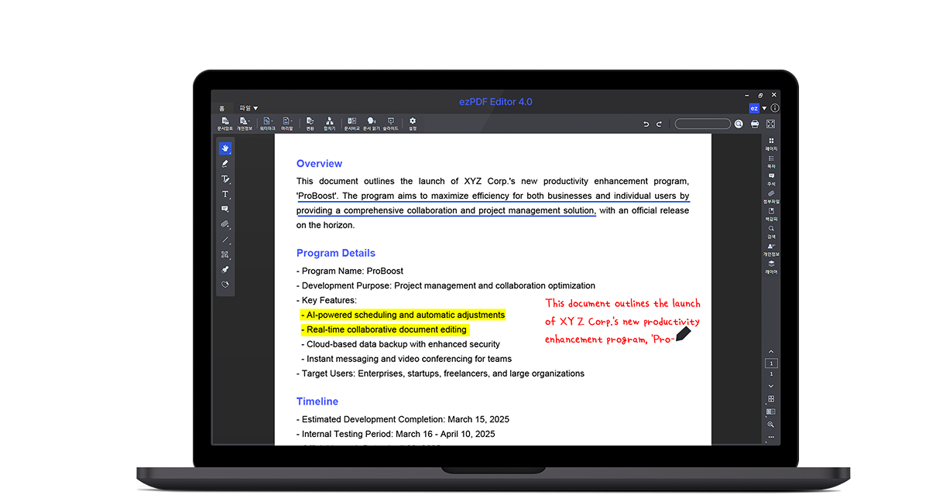This screenshot has height=495, width=929.
Task: Open the 책갈피 bookmarks panel
Action: (x=771, y=213)
